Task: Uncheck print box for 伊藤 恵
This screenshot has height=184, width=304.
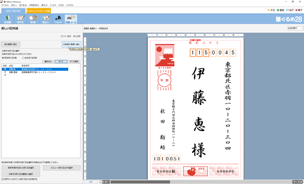Action: [5, 69]
